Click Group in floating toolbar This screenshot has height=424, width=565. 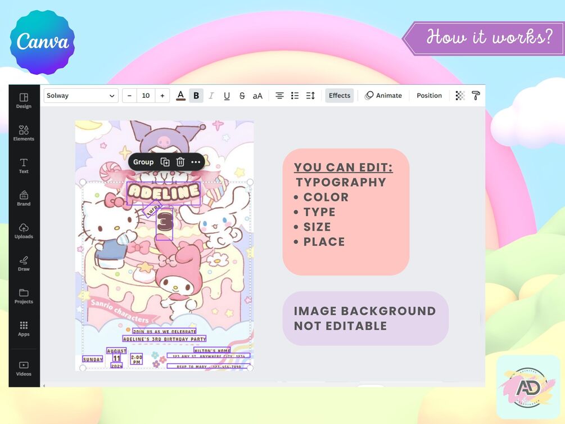pyautogui.click(x=143, y=162)
